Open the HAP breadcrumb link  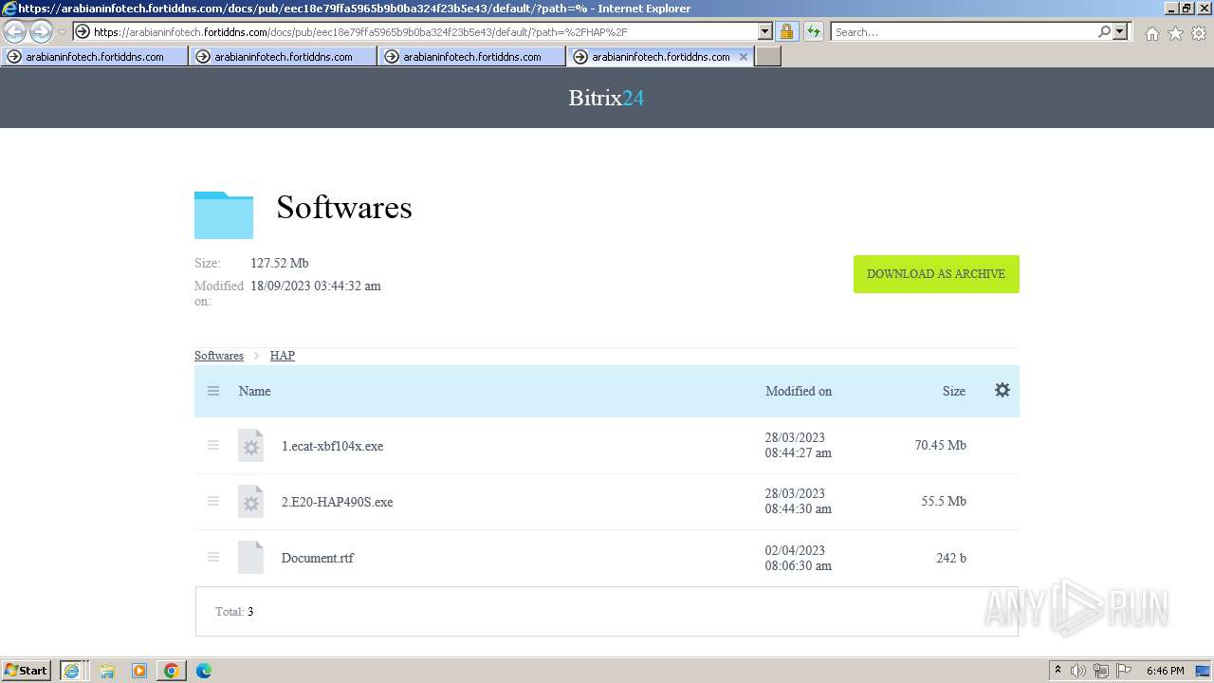click(283, 356)
